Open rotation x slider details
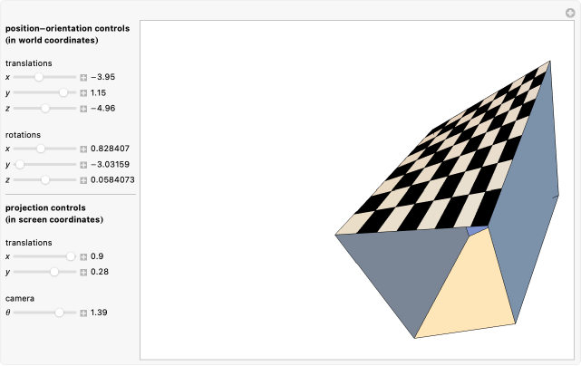 click(83, 149)
